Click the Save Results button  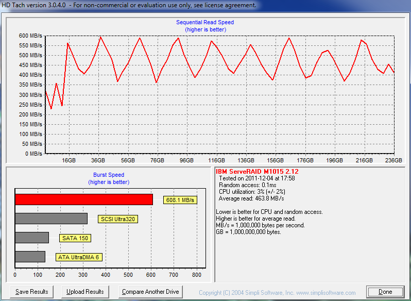(32, 292)
